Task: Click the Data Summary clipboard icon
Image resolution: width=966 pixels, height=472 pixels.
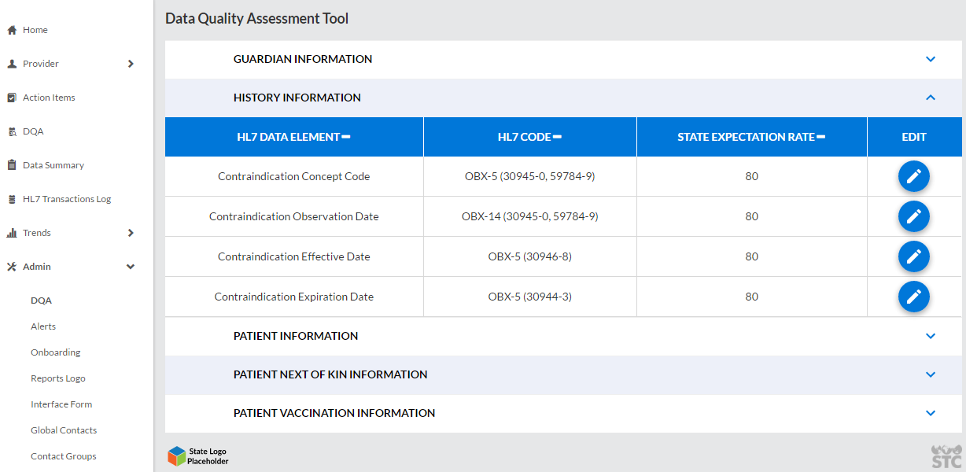Action: 12,165
